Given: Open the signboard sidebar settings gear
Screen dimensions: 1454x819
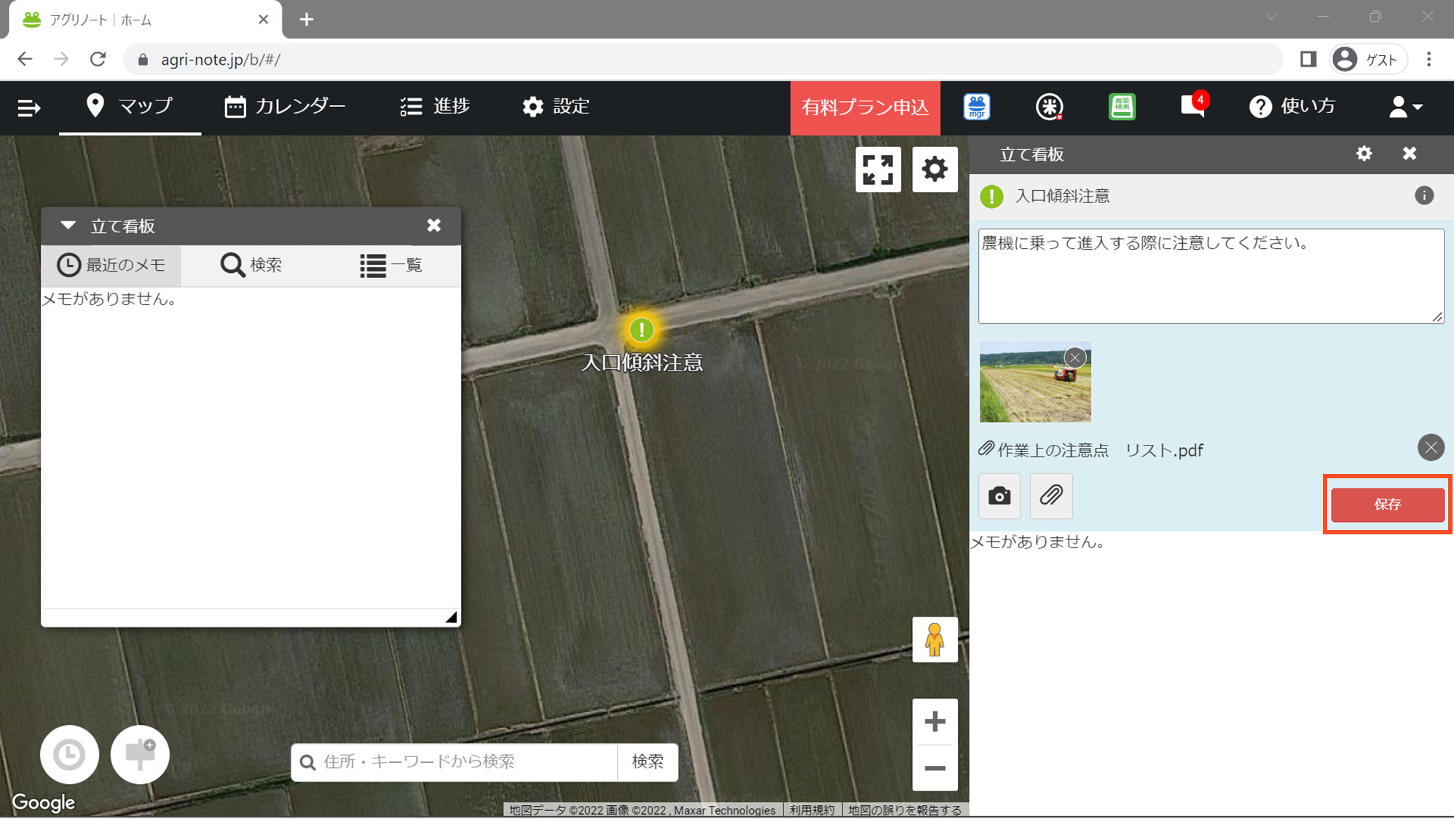Looking at the screenshot, I should pyautogui.click(x=1364, y=154).
